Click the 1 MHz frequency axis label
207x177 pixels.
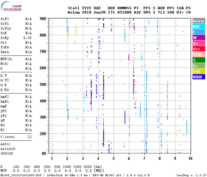(52, 158)
